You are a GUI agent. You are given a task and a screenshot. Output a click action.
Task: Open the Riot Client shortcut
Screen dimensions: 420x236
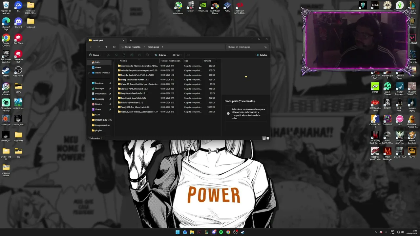(x=18, y=39)
